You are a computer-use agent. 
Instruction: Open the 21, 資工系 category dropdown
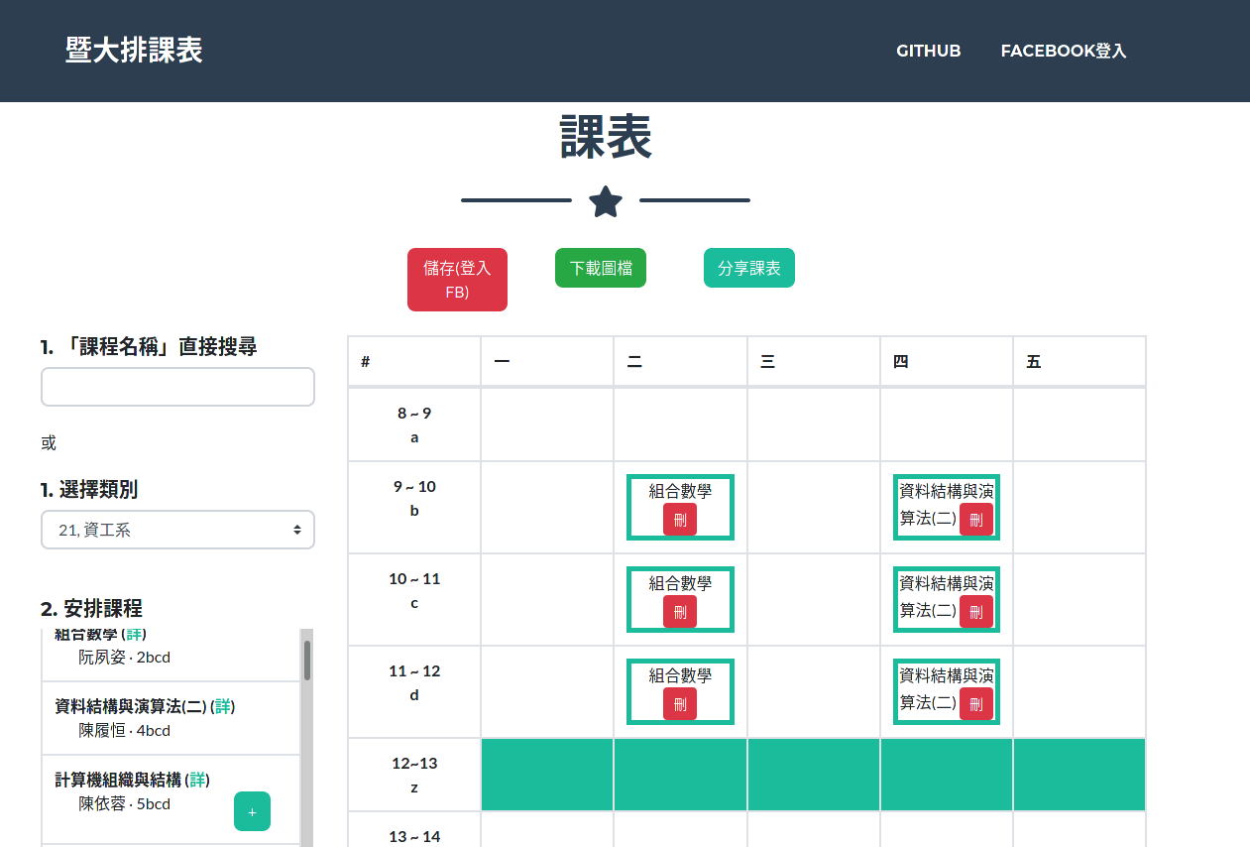click(177, 530)
